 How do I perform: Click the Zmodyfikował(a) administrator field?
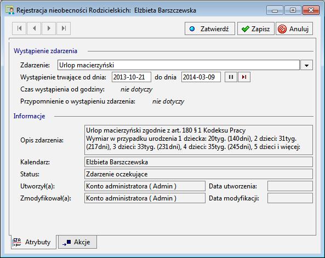[145, 198]
